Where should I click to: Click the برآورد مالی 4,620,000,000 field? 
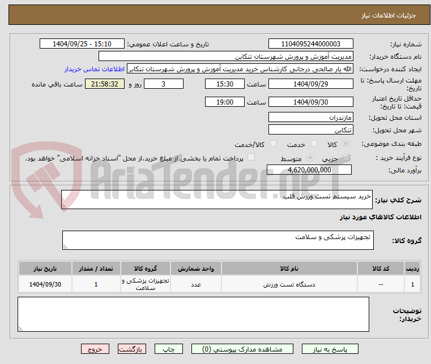coord(309,170)
